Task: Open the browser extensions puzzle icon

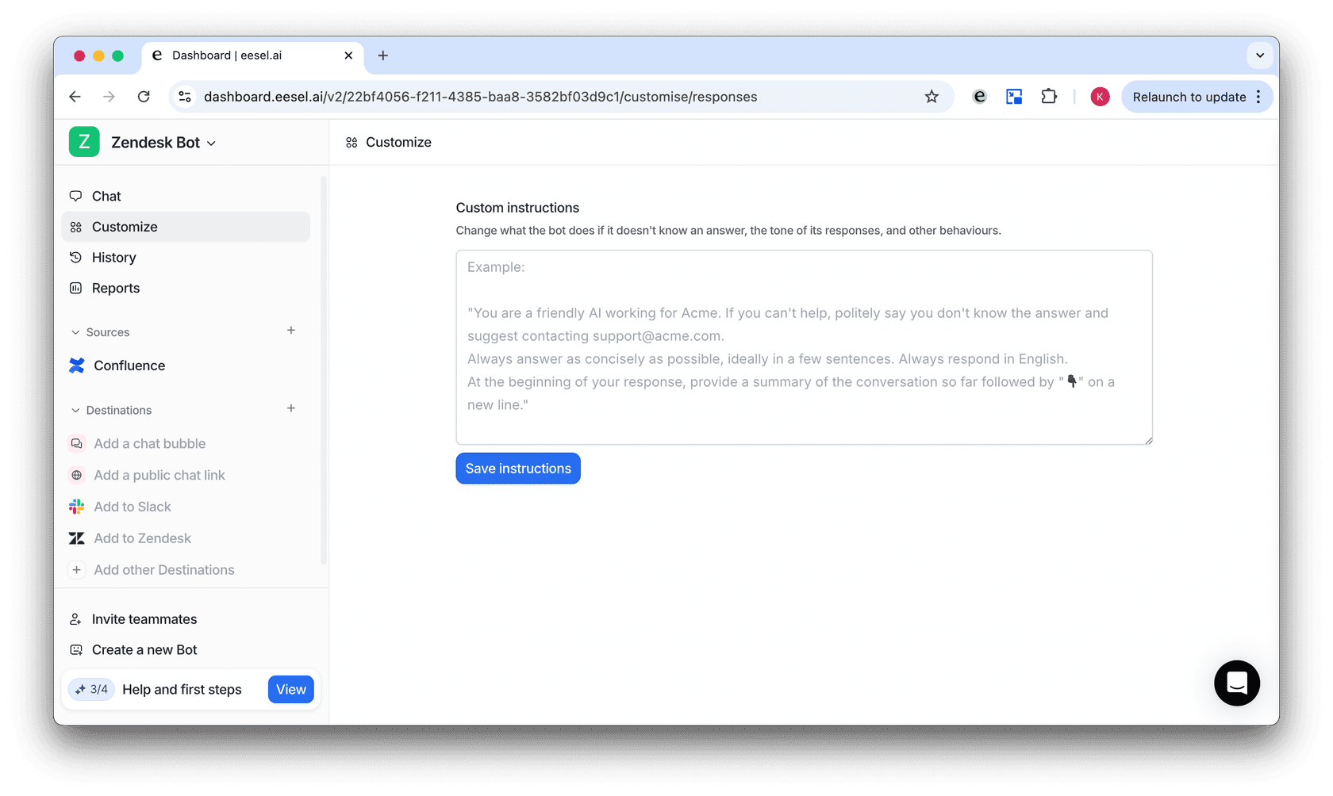Action: coord(1049,97)
